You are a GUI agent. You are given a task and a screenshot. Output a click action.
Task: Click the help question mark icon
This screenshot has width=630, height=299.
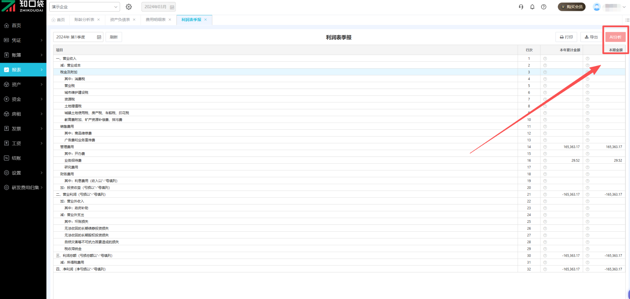544,7
